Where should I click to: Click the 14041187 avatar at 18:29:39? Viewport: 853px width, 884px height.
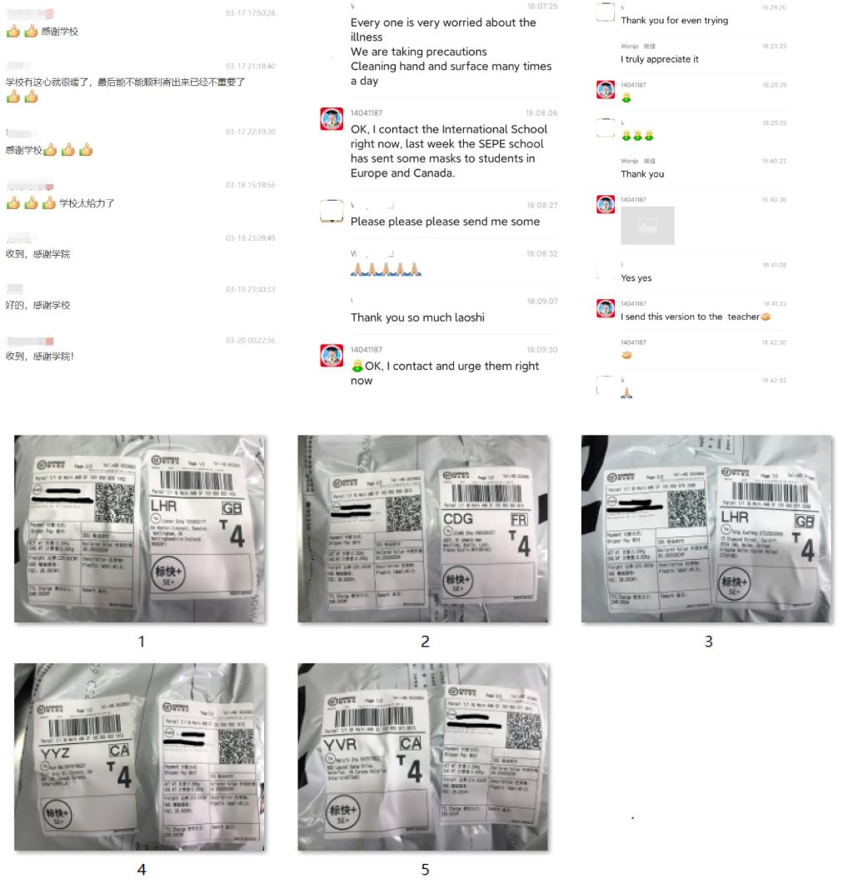pos(606,90)
